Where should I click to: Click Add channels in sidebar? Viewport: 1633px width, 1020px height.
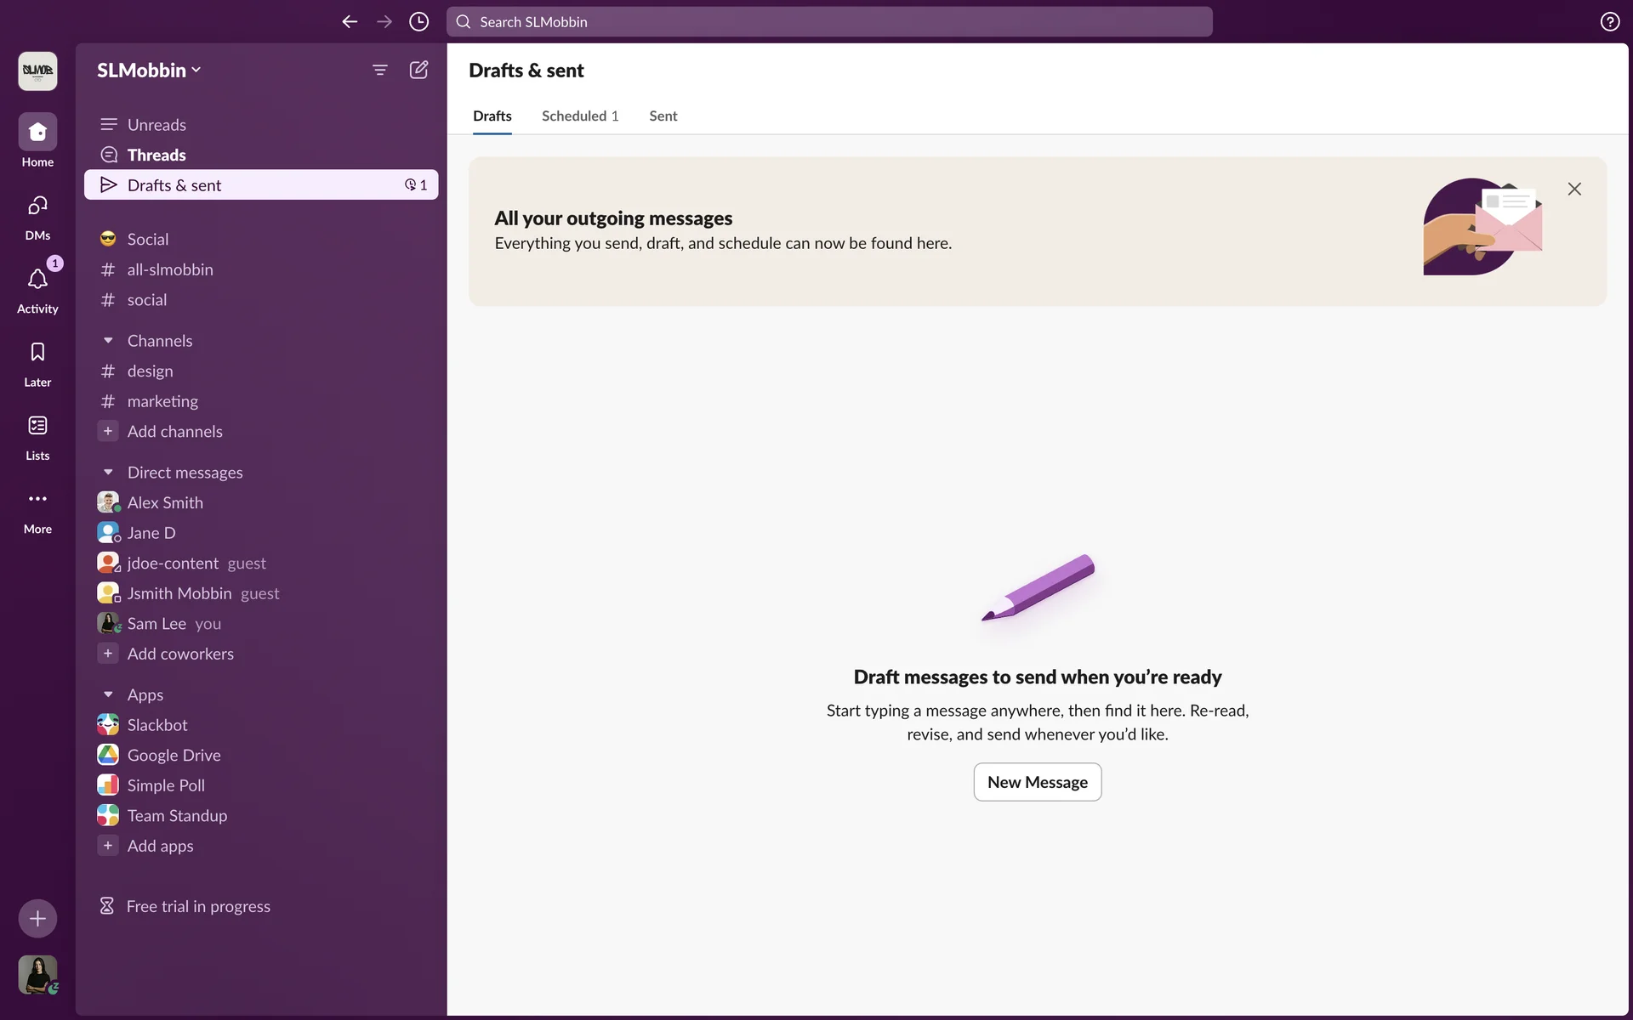(174, 432)
